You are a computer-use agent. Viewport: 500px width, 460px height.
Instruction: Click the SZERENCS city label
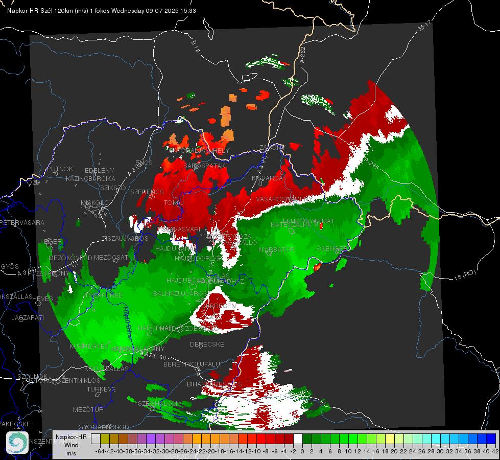pyautogui.click(x=147, y=192)
